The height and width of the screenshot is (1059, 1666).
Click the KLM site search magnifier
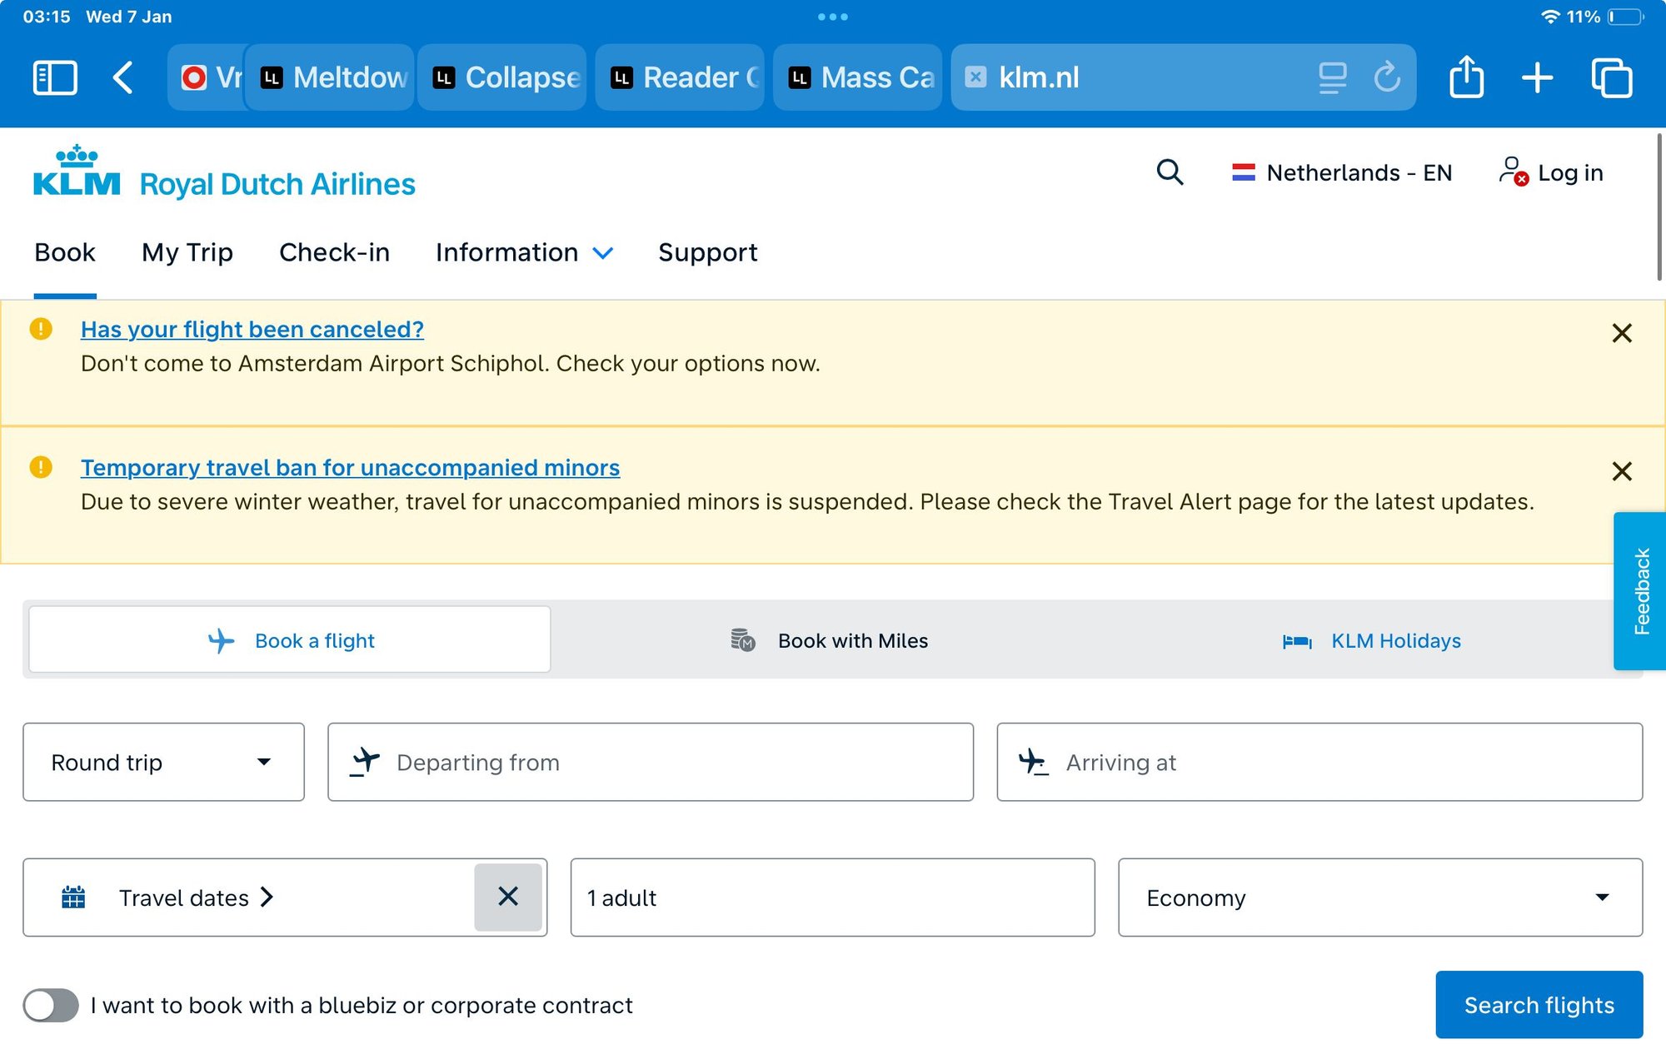coord(1170,172)
